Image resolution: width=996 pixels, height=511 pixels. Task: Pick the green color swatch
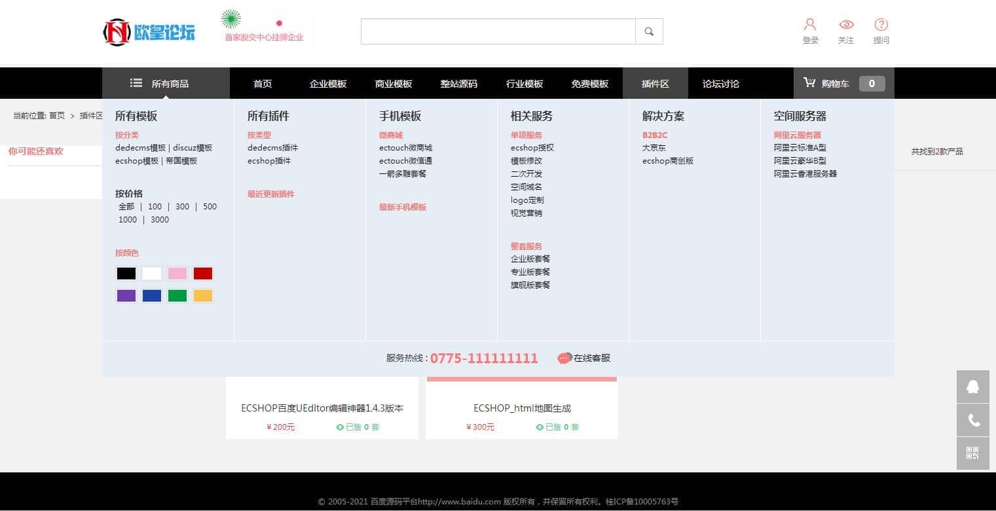(177, 296)
